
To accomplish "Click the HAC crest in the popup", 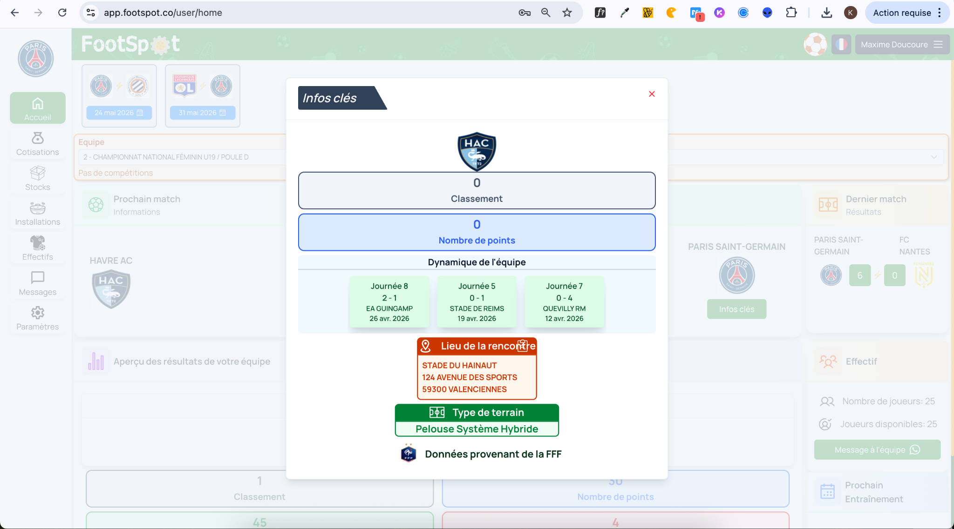I will coord(477,152).
